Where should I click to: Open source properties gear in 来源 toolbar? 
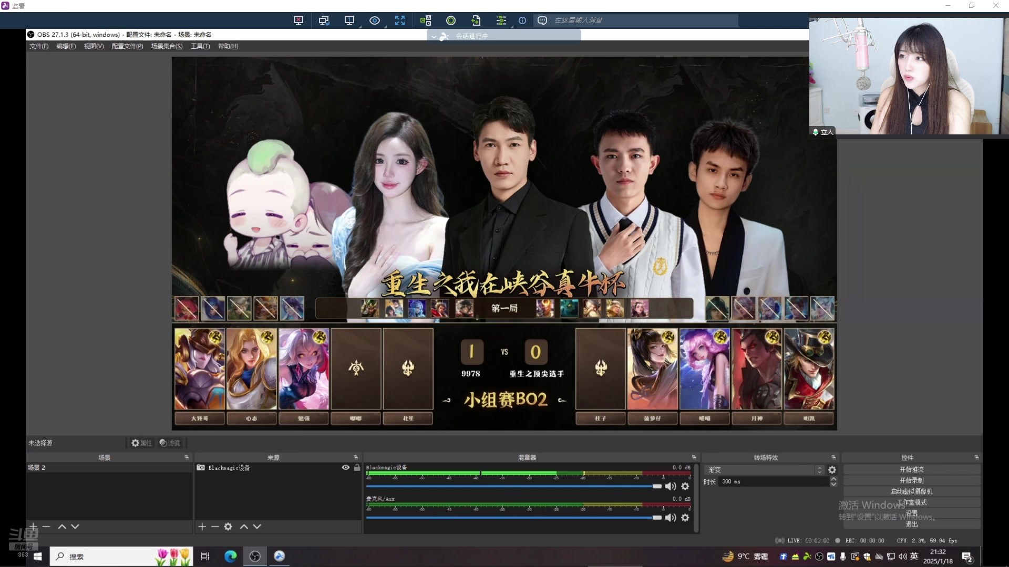228,527
